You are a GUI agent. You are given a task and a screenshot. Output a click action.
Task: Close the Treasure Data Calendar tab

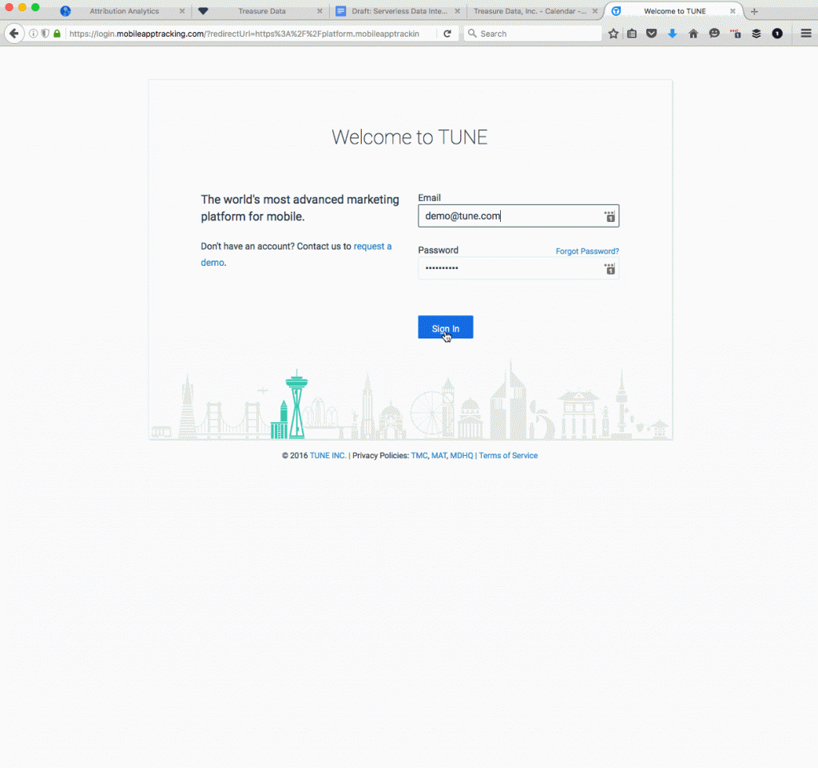click(x=594, y=11)
